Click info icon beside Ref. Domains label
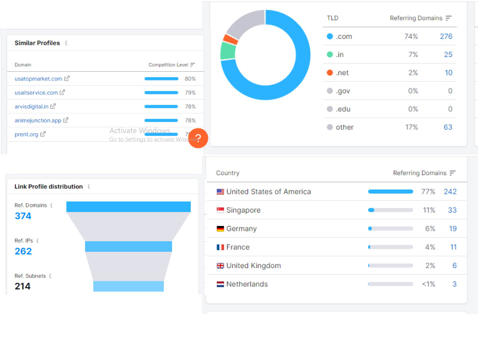478x359 pixels. (x=51, y=205)
